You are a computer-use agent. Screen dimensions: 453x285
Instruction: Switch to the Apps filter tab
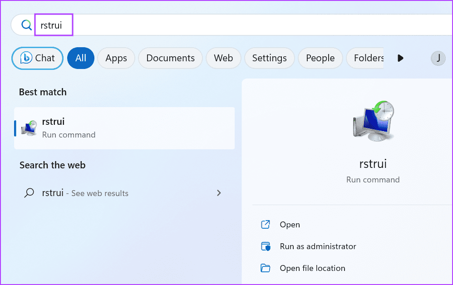pos(116,58)
